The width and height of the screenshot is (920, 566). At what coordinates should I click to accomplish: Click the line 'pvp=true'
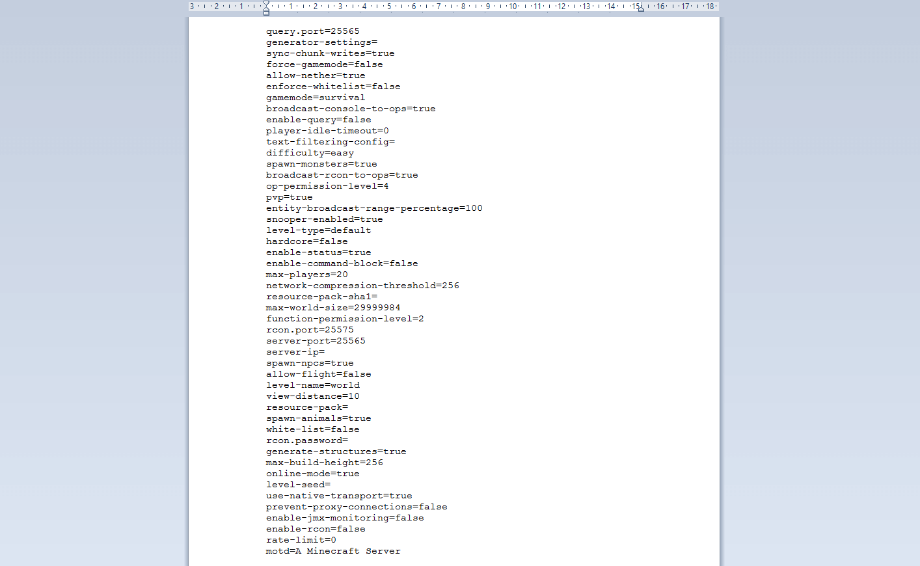tap(290, 197)
